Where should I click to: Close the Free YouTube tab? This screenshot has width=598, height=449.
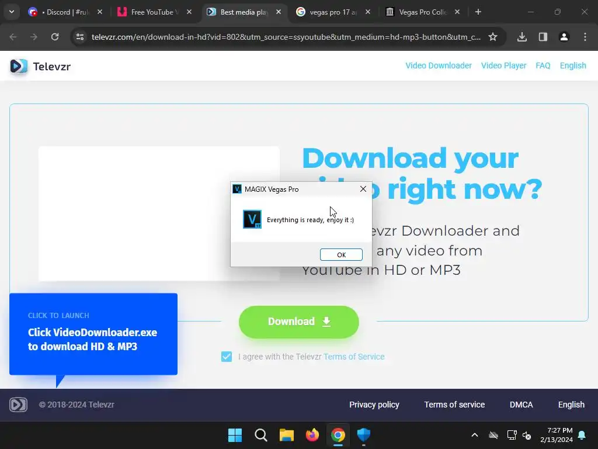point(189,12)
